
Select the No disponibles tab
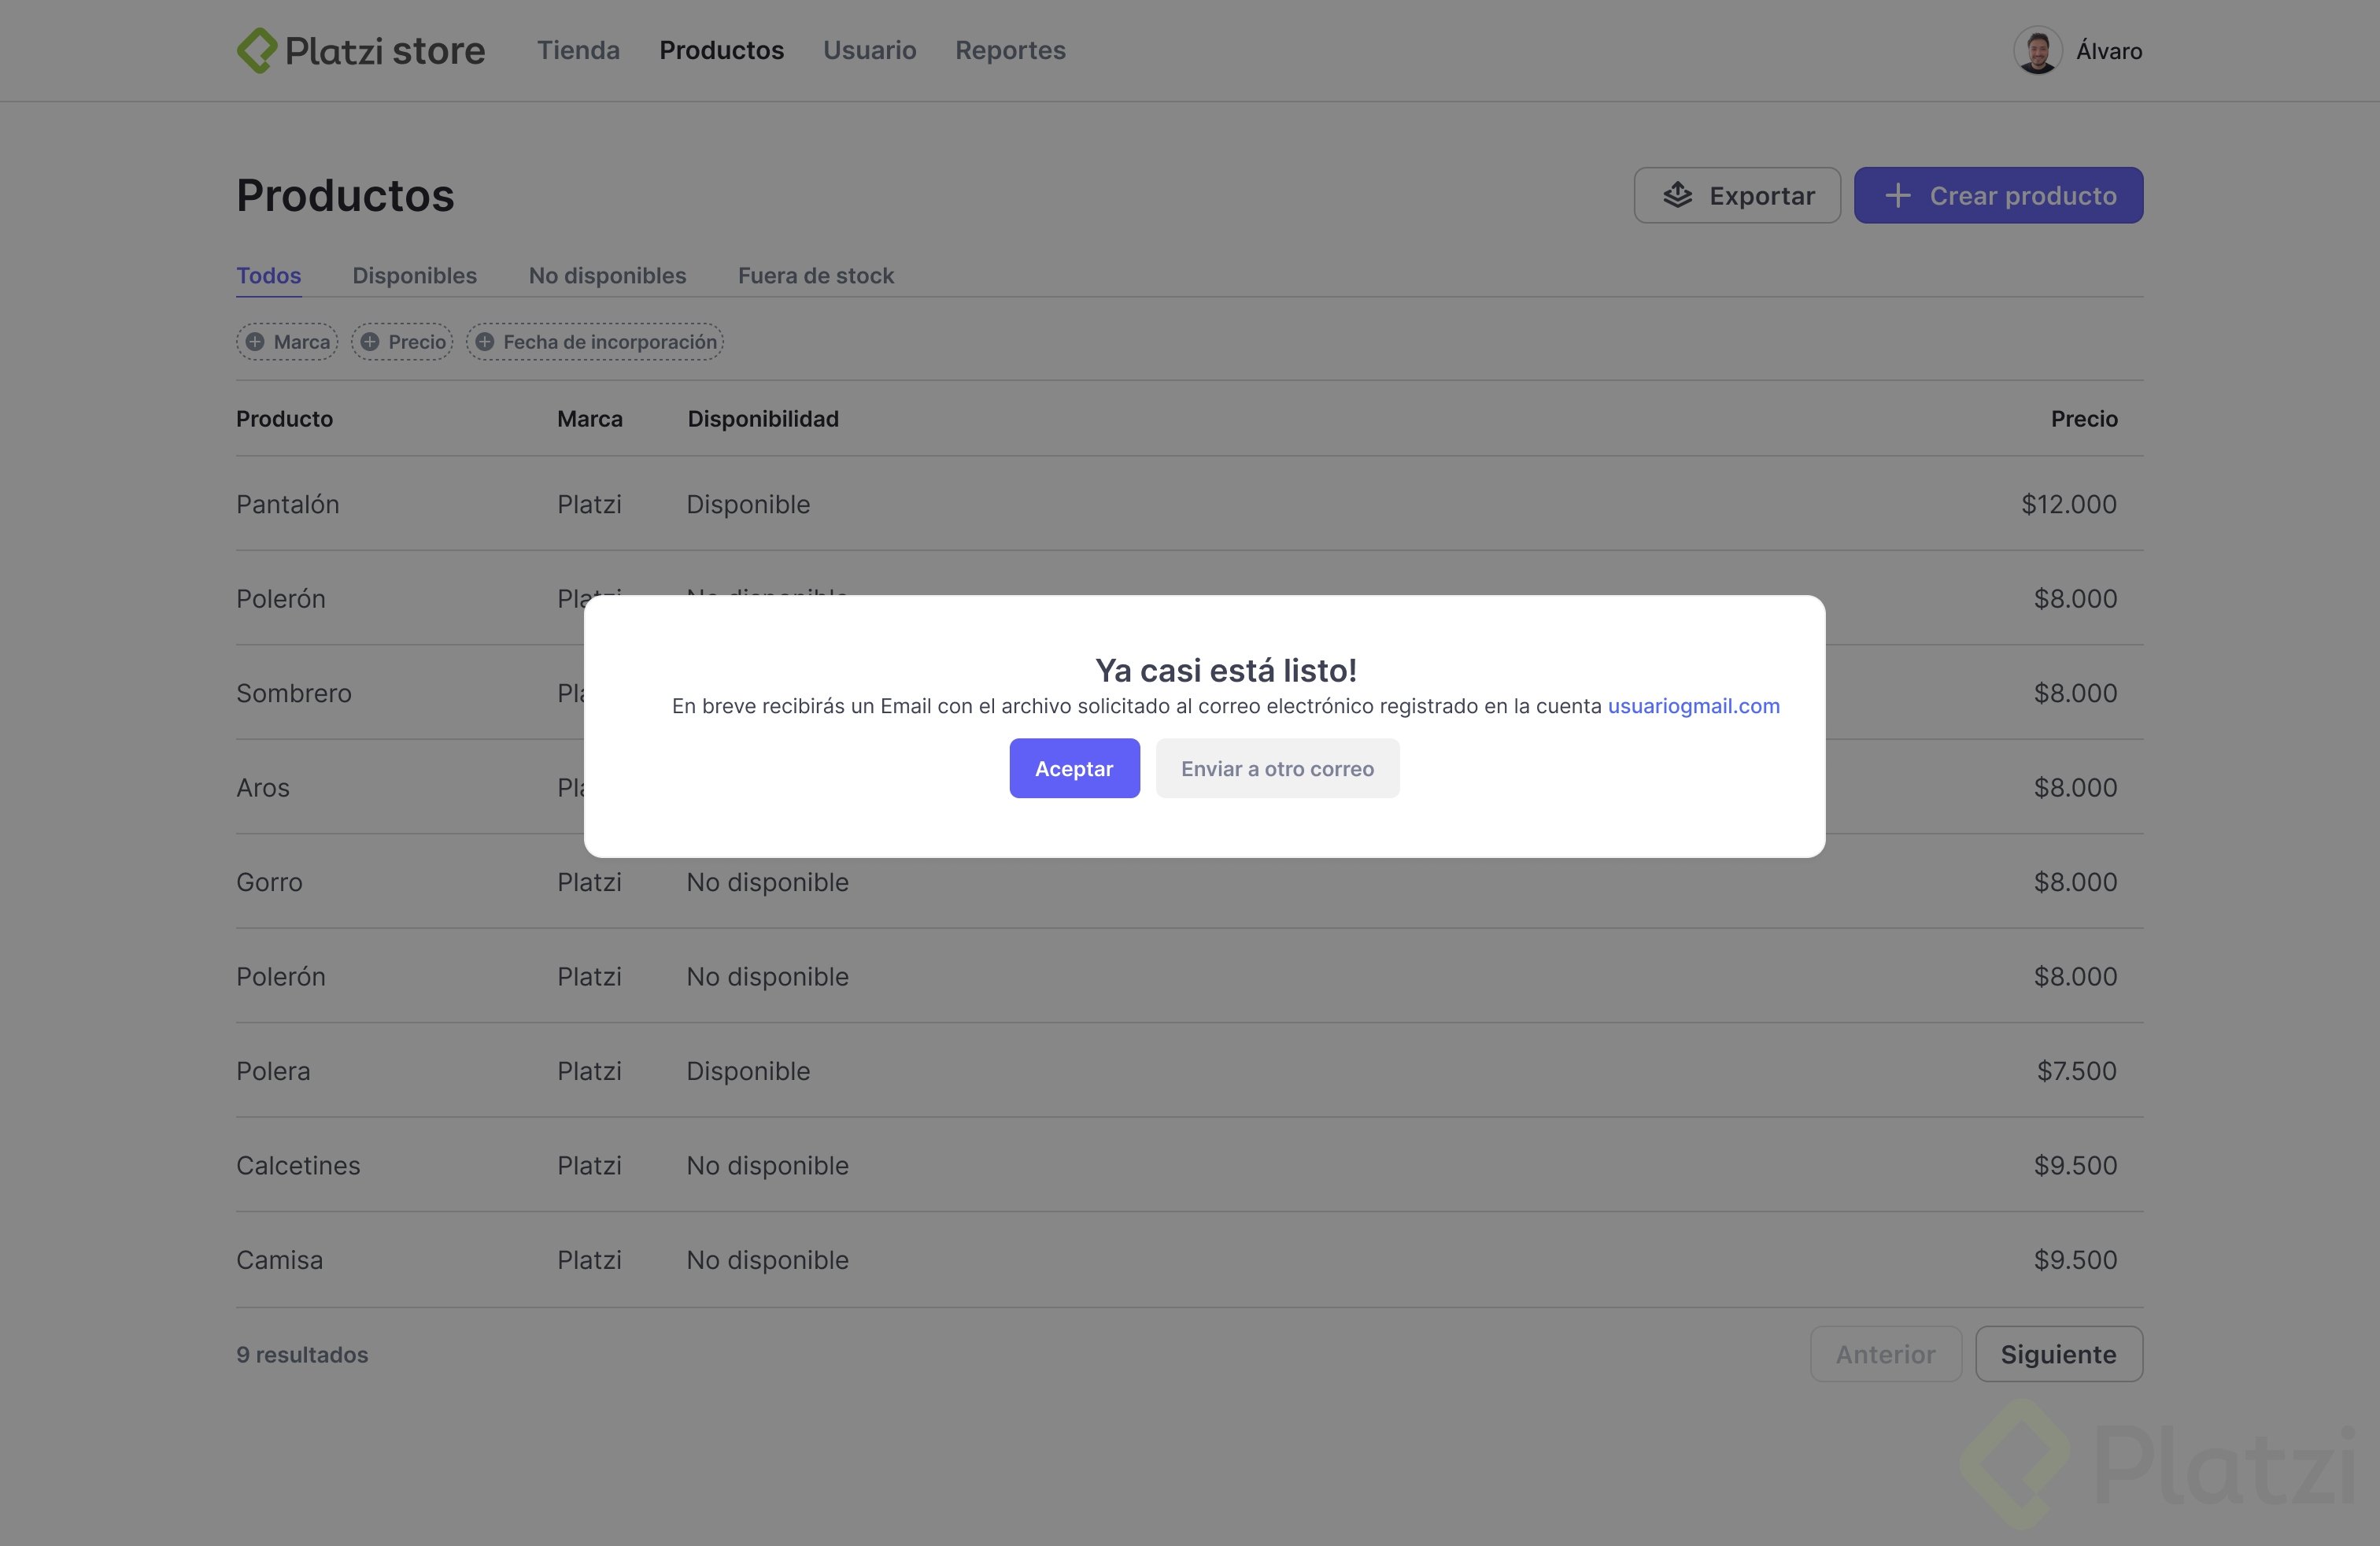(607, 275)
